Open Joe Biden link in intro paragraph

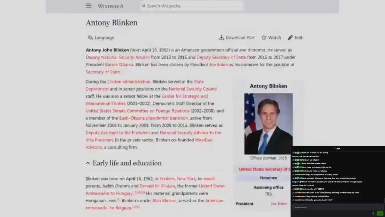point(219,64)
